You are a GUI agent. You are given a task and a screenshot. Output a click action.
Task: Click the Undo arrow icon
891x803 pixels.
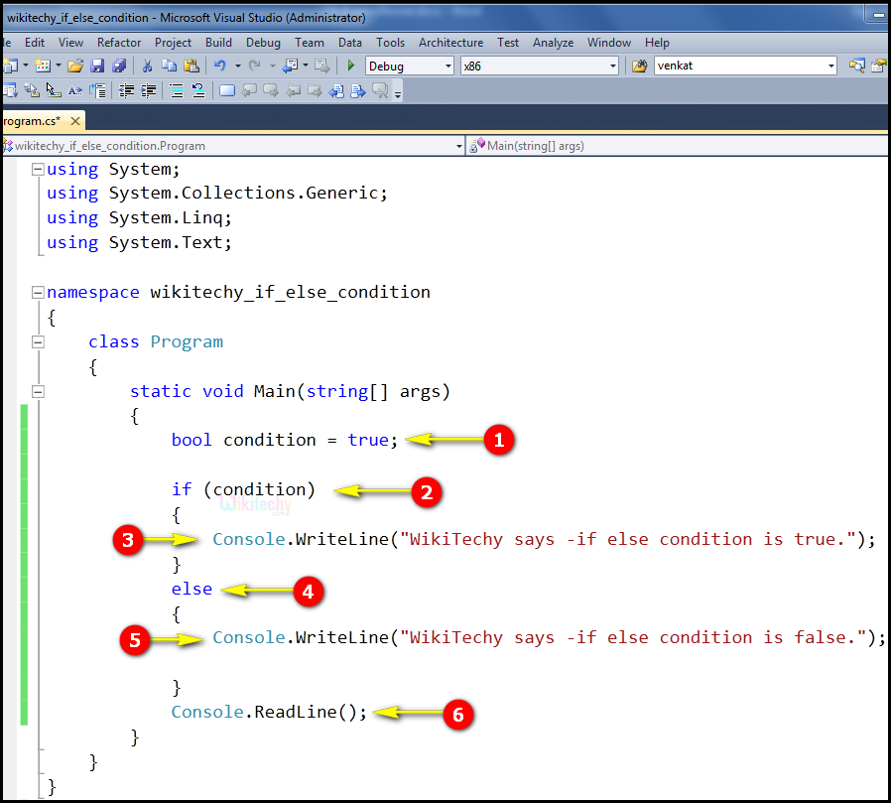point(220,66)
